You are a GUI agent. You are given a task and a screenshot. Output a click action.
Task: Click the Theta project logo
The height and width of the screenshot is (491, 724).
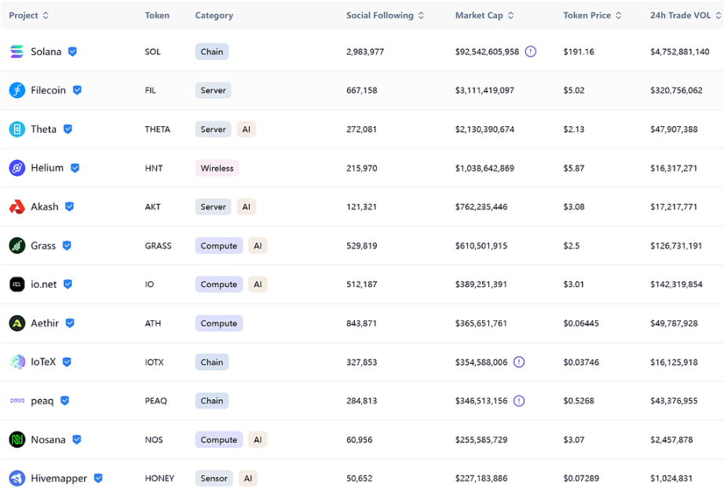pos(17,129)
